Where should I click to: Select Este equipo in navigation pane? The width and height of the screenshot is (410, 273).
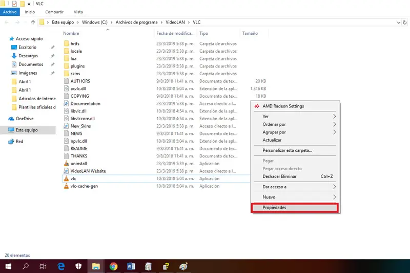pyautogui.click(x=28, y=130)
